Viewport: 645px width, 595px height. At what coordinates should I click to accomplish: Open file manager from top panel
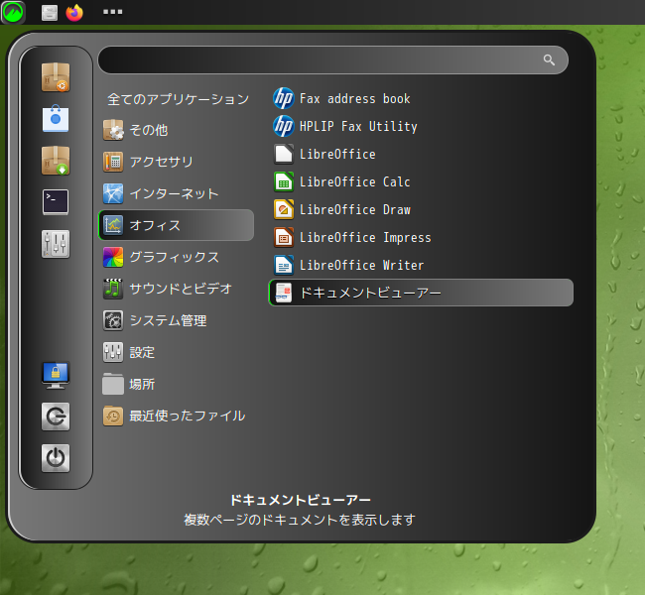(50, 12)
